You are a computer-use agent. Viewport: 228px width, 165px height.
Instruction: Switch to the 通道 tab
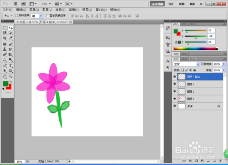click(x=184, y=59)
